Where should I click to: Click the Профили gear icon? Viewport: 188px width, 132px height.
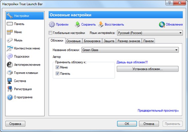tap(52, 25)
